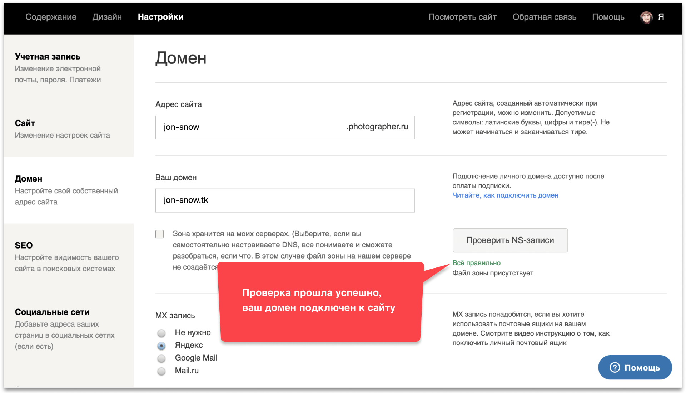Choose the Mail.ru MX radio option
This screenshot has height=393, width=686.
(161, 371)
